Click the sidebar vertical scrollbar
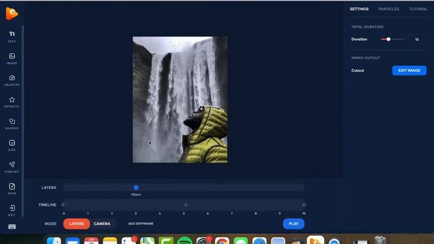The width and height of the screenshot is (434, 244). click(x=22, y=121)
